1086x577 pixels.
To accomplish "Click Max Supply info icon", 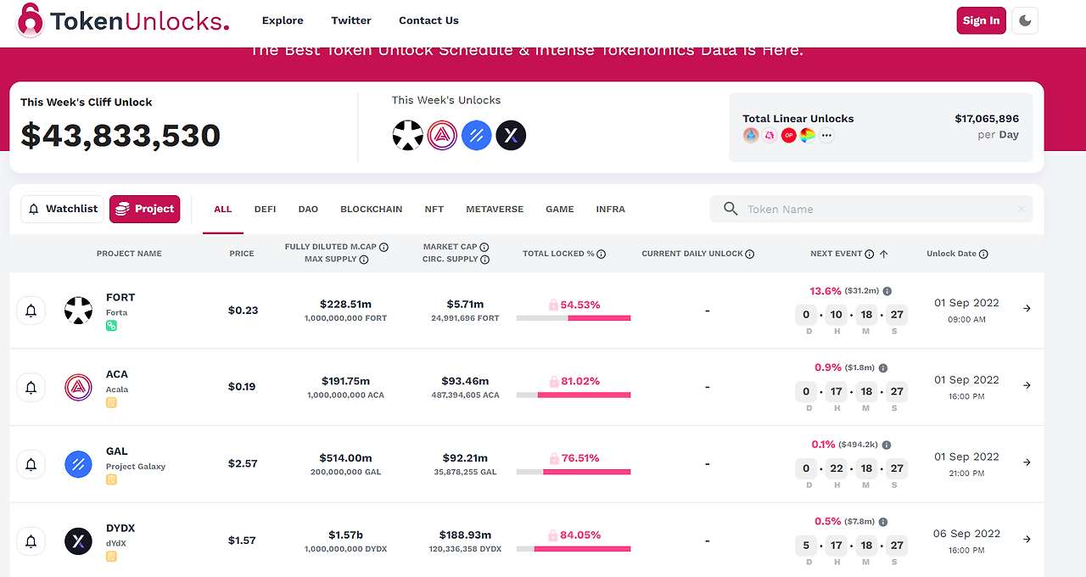I will pyautogui.click(x=364, y=260).
